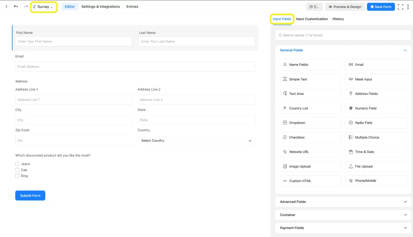Open the Select Country dropdown
This screenshot has width=413, height=237.
pyautogui.click(x=196, y=141)
